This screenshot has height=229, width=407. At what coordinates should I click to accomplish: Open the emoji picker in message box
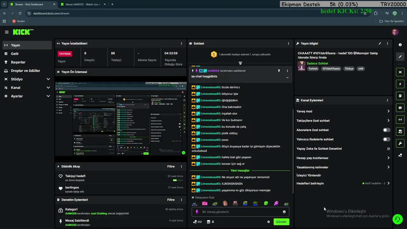coord(284,212)
